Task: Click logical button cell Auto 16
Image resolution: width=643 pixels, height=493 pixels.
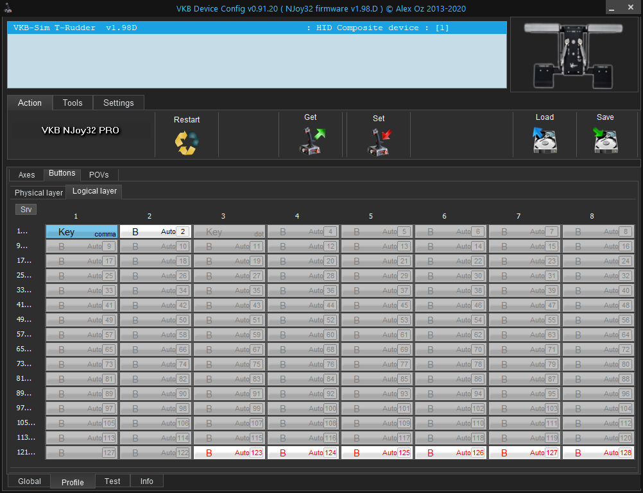Action: point(598,246)
